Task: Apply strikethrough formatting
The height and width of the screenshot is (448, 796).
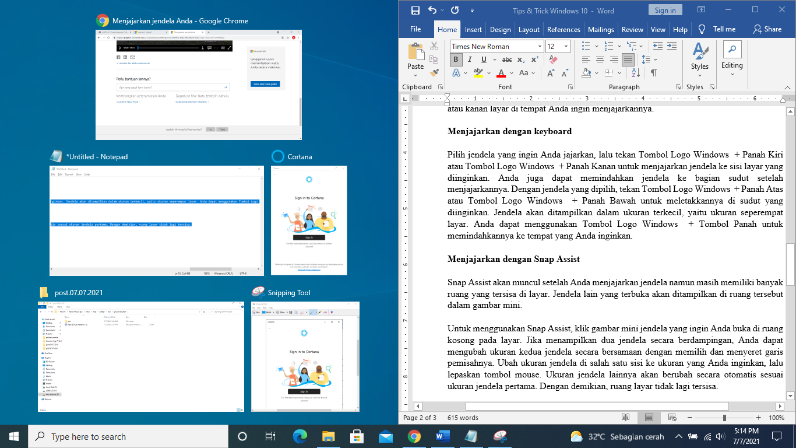Action: coord(507,60)
